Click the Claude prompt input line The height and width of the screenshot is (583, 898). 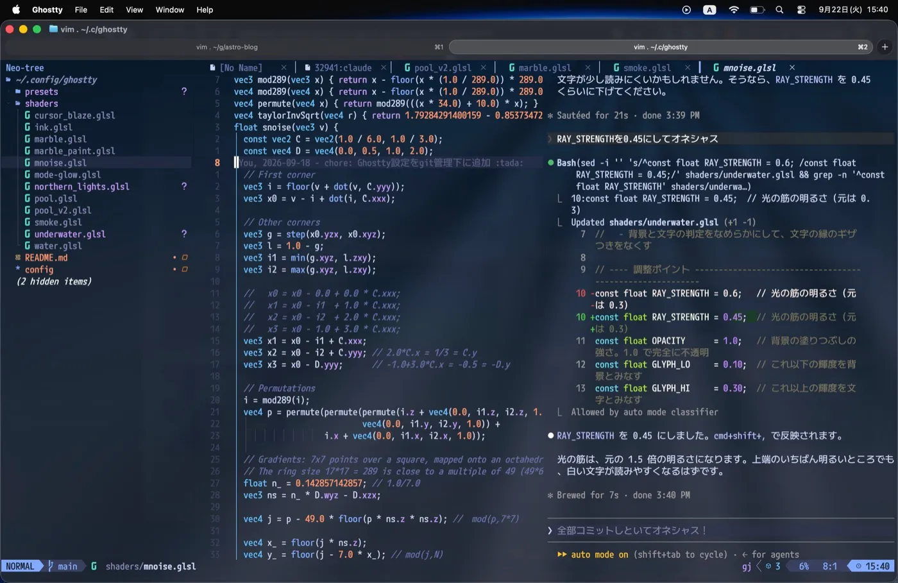tap(720, 530)
